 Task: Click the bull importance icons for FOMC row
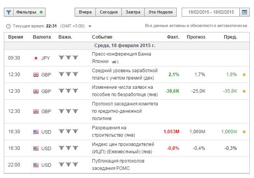68,165
